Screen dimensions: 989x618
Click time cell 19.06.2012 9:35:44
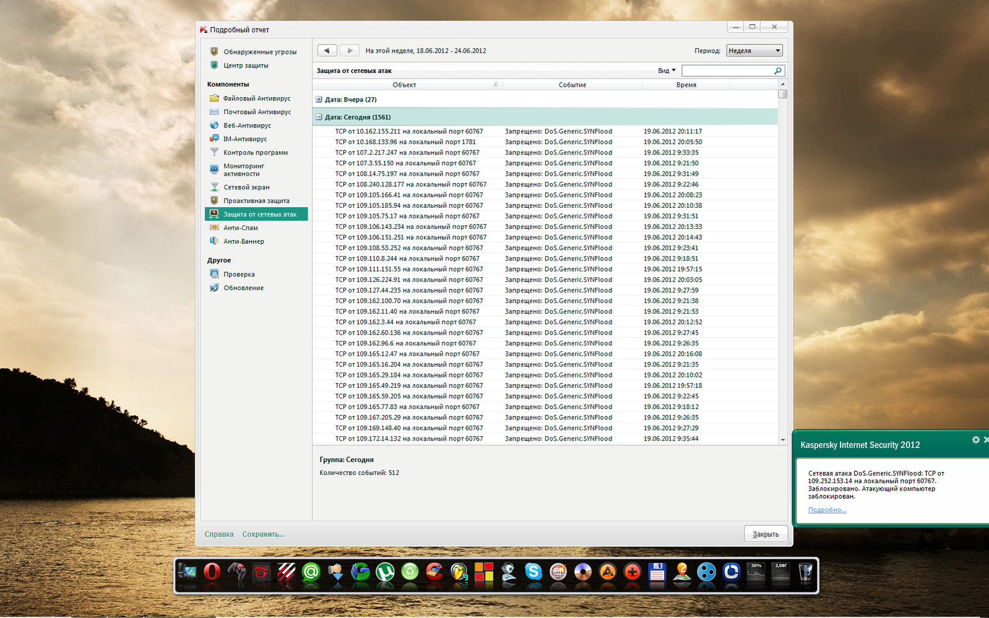coord(671,439)
